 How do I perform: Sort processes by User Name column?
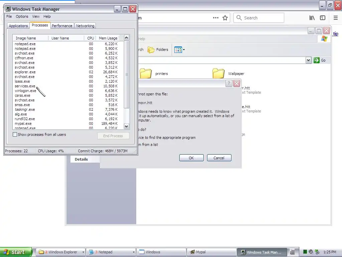point(66,38)
